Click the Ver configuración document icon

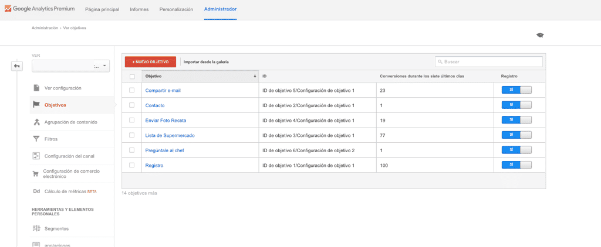(x=36, y=88)
